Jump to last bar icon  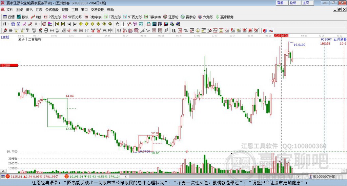(x=63, y=24)
